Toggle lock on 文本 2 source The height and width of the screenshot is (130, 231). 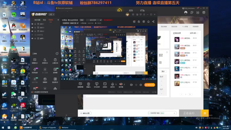point(35,31)
